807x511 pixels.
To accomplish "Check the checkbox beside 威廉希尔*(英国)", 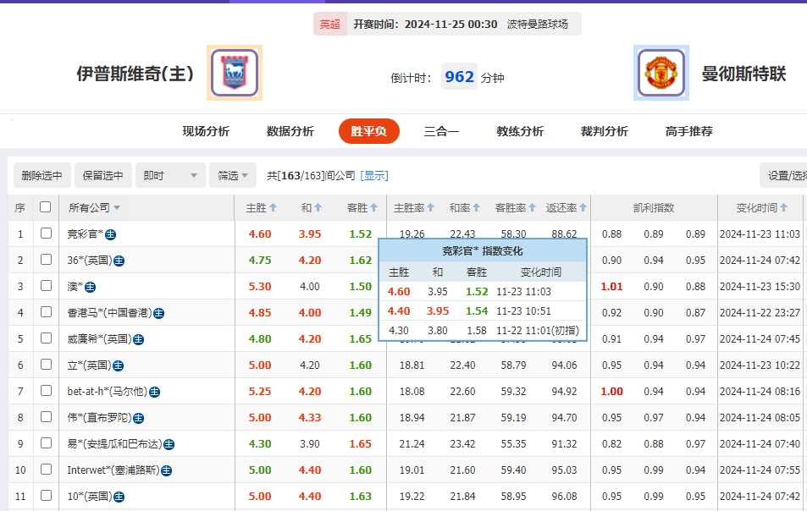I will coord(45,338).
